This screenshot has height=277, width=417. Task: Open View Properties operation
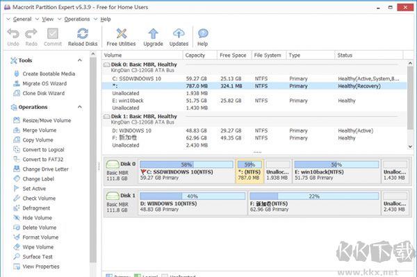[36, 267]
